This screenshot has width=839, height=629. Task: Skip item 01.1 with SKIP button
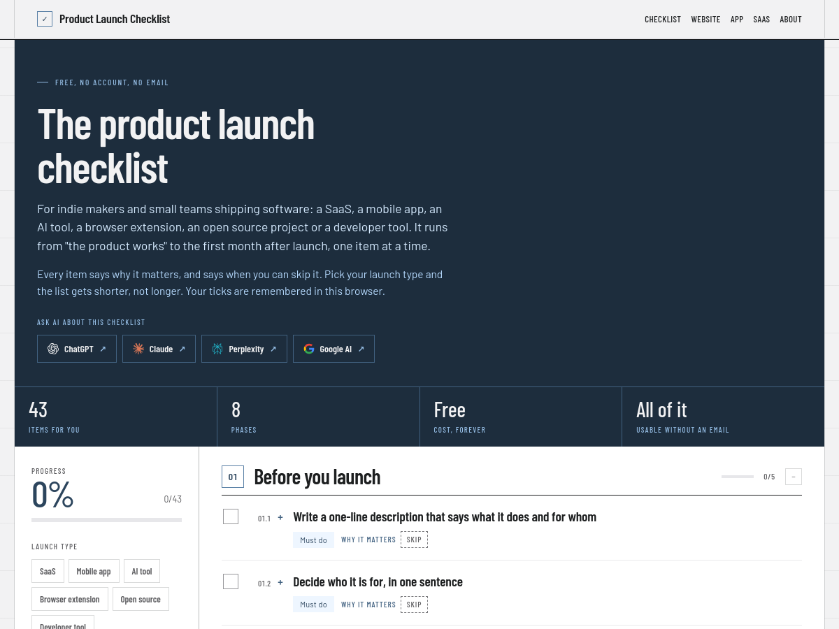[x=414, y=540]
